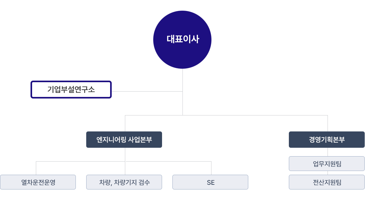Viewport: 365px width, 197px height.
Task: Click the horizontal line beside 기업부설연구소 box
Action: pyautogui.click(x=147, y=91)
